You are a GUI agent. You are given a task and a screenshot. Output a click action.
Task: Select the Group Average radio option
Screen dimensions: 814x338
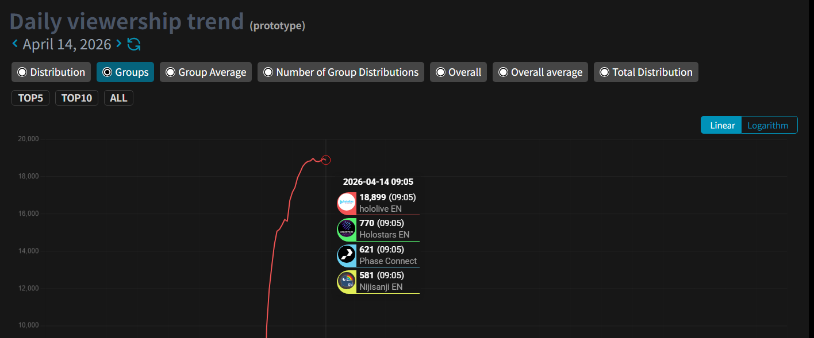(206, 72)
